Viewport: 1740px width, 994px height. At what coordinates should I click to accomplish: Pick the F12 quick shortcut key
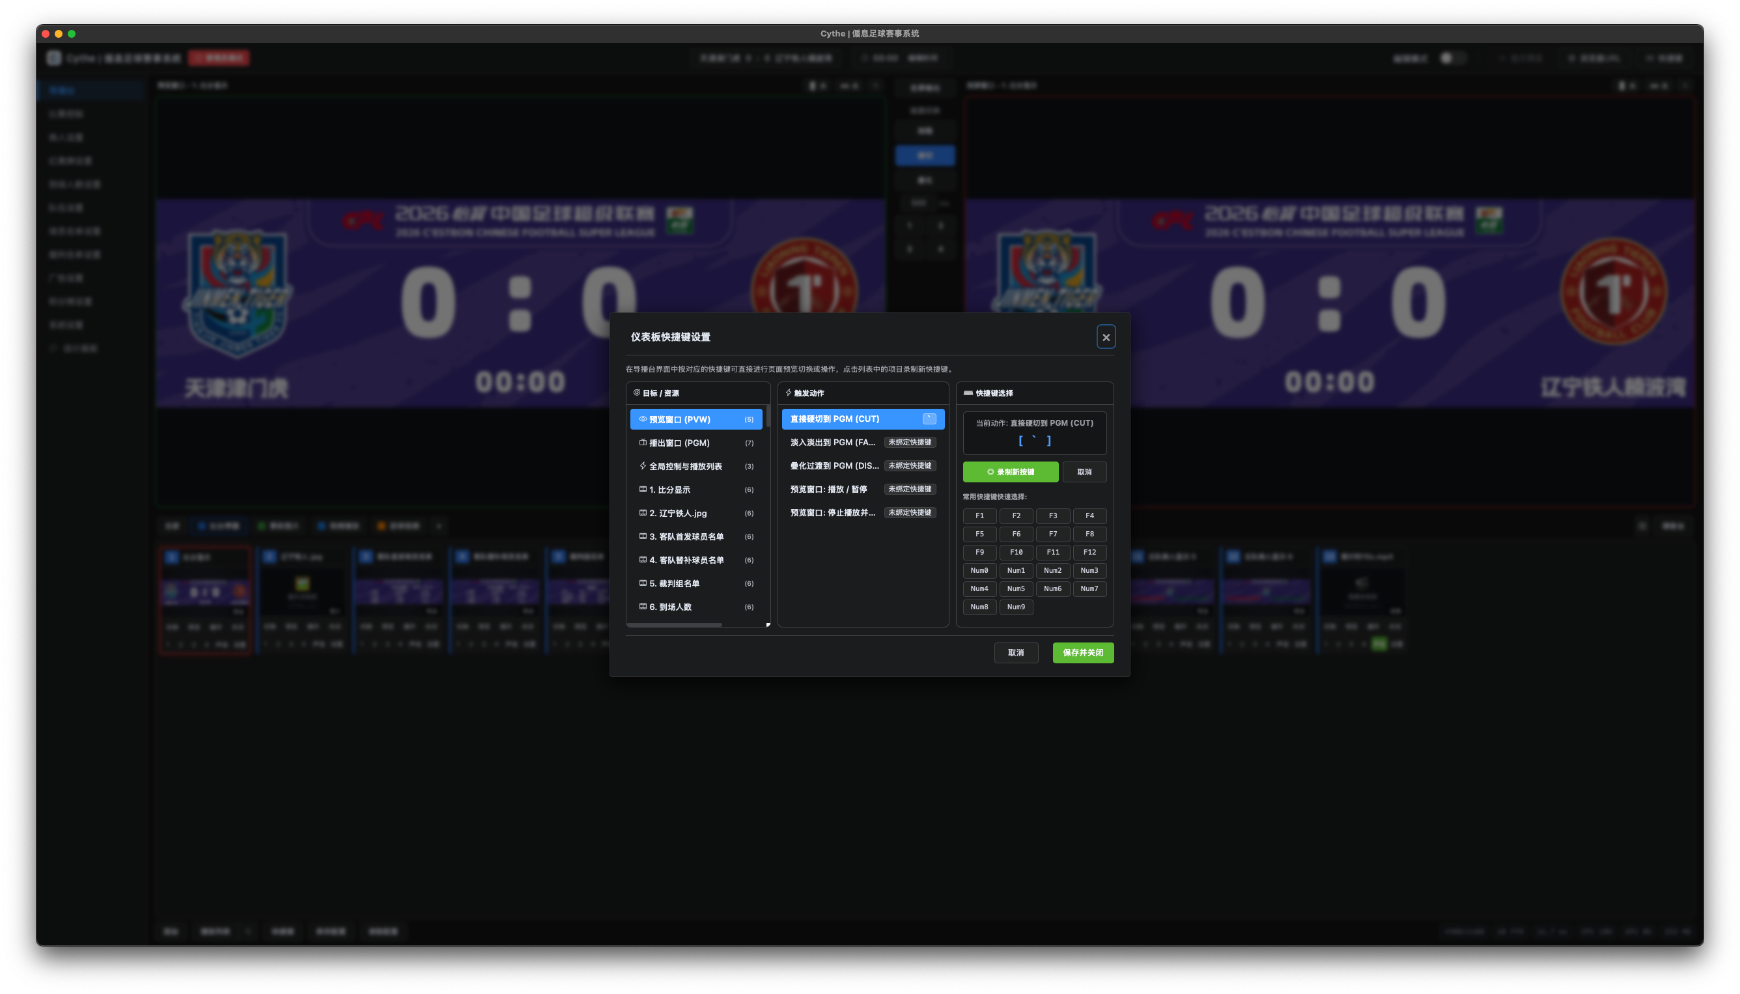pyautogui.click(x=1089, y=552)
